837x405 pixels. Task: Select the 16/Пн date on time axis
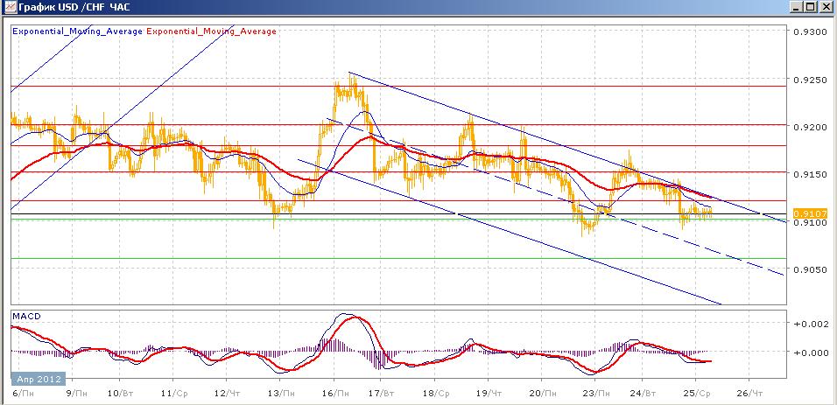pyautogui.click(x=335, y=393)
